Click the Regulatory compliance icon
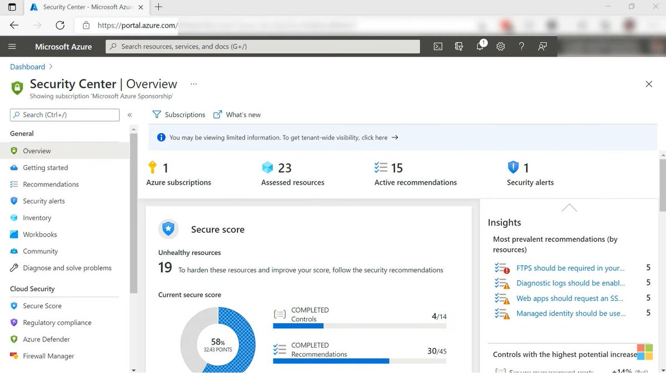The width and height of the screenshot is (666, 373). point(14,323)
